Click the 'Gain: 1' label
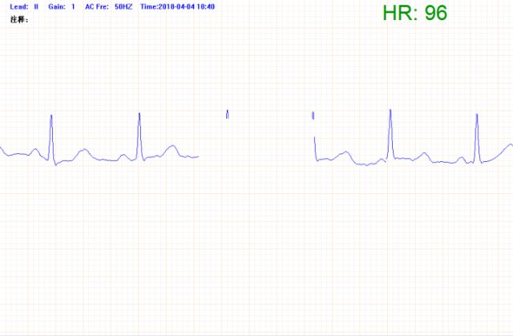513x336 pixels. click(x=62, y=6)
